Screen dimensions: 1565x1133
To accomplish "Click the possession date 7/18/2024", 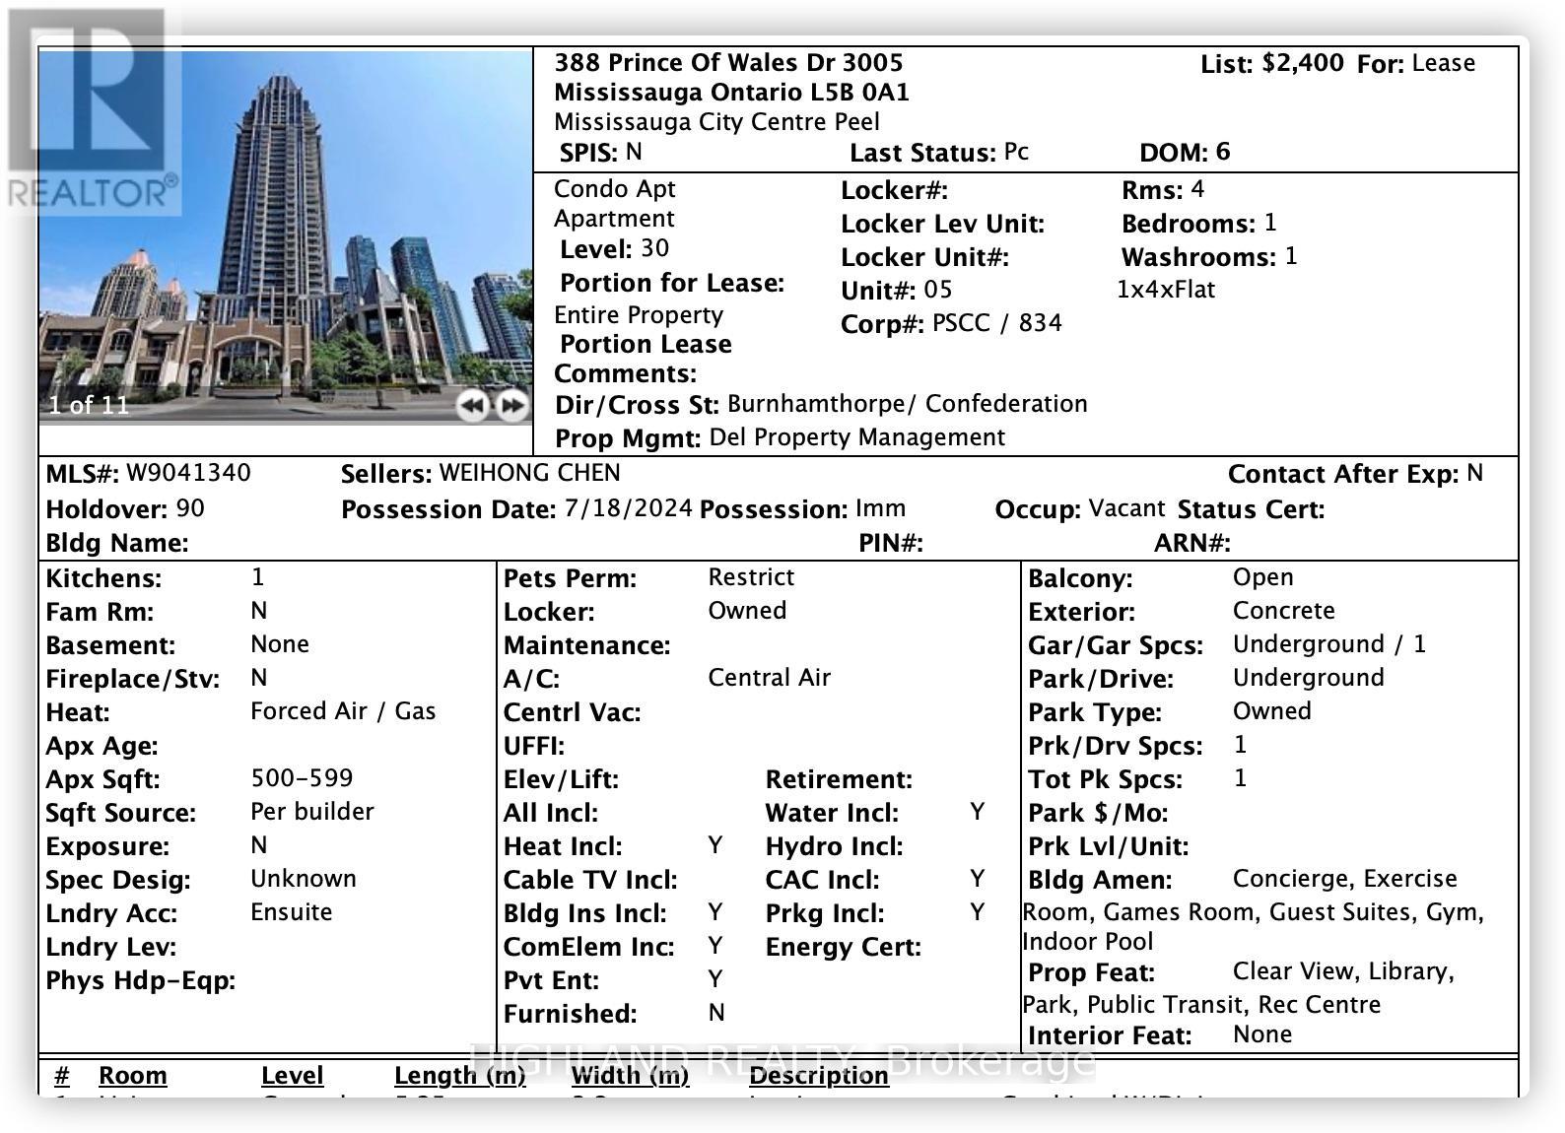I will click(x=628, y=509).
